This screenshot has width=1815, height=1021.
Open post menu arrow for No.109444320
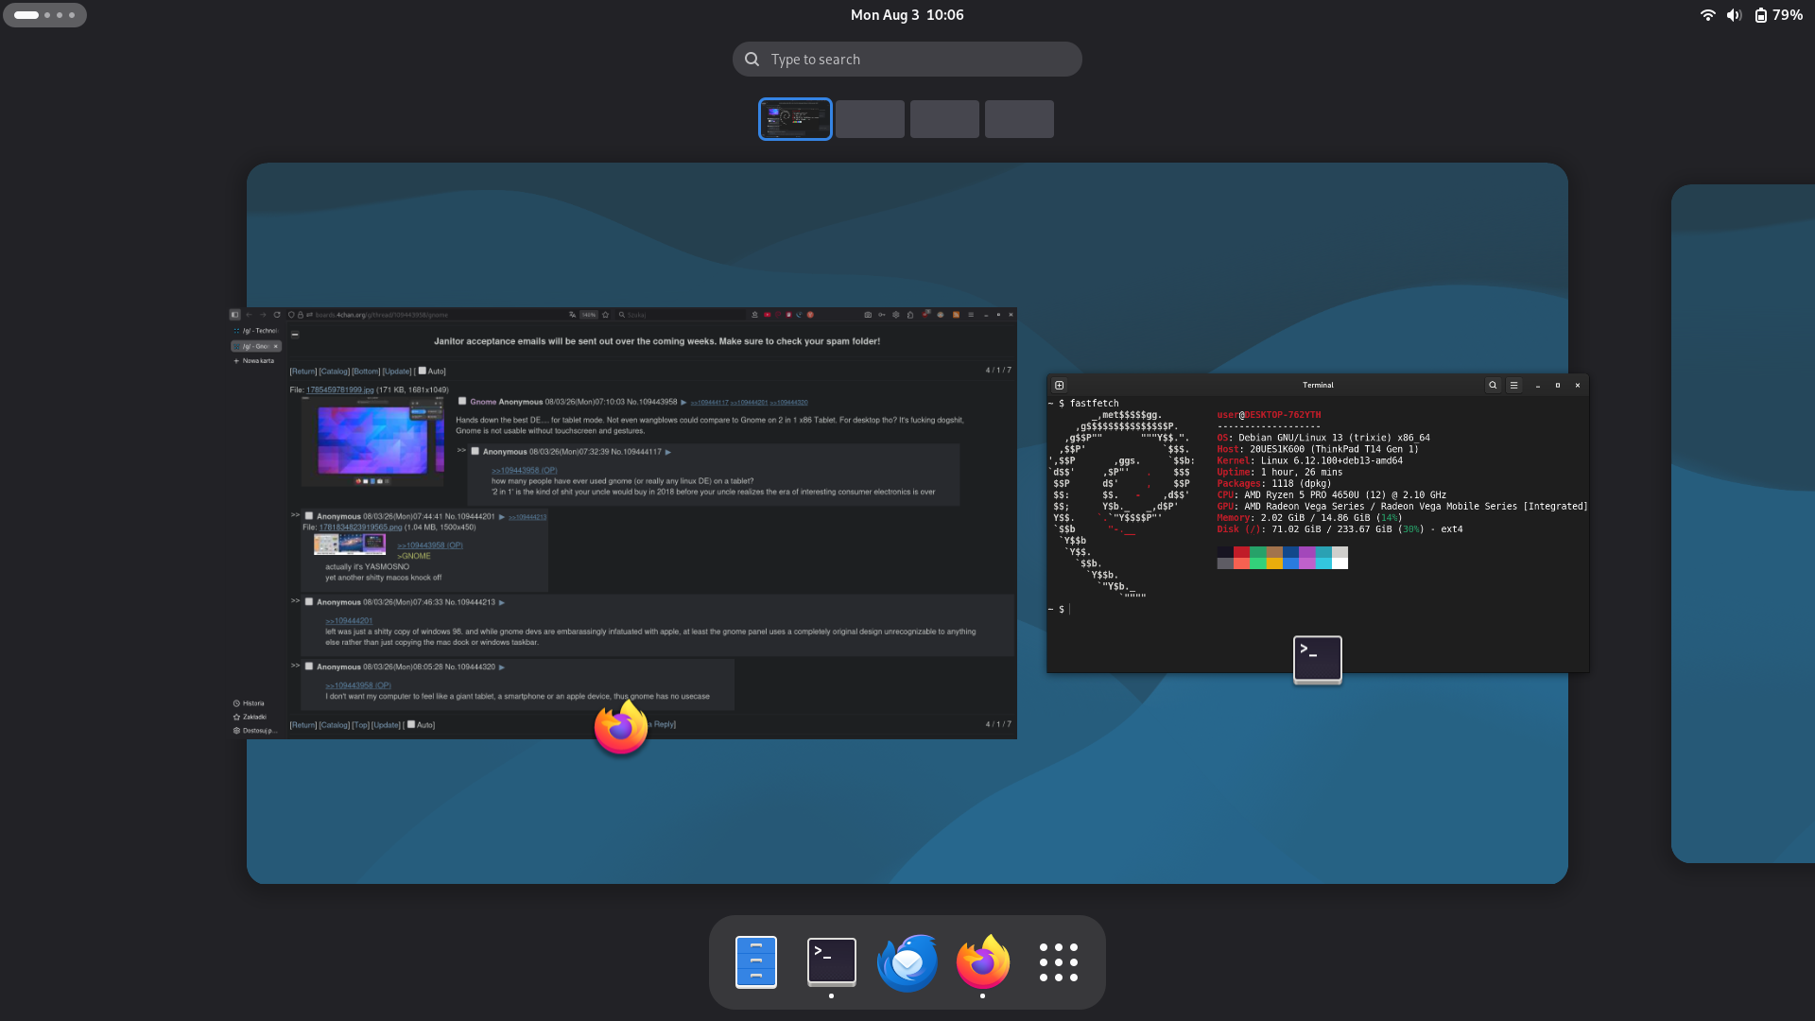(502, 667)
